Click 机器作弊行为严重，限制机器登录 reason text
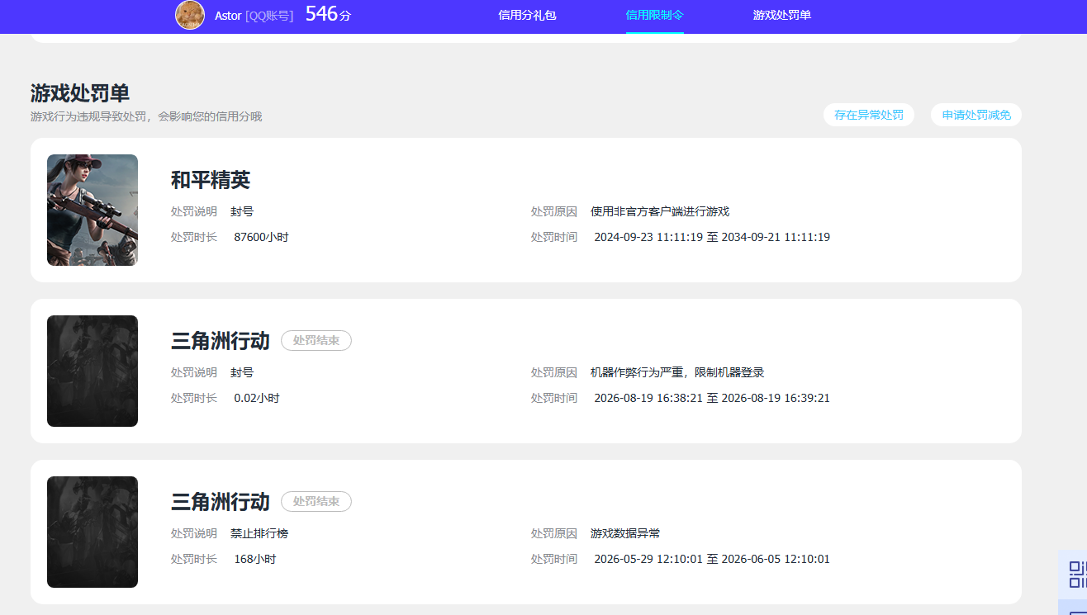Screen dimensions: 1087x615 [677, 372]
